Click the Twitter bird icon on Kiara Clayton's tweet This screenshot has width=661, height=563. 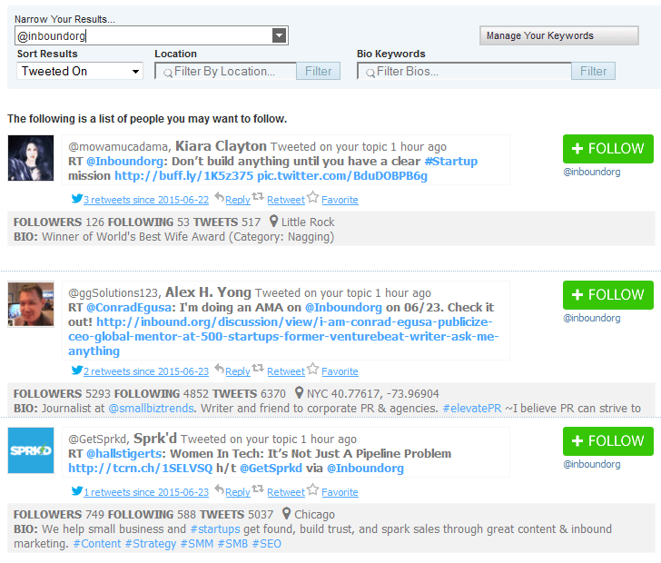(x=77, y=199)
